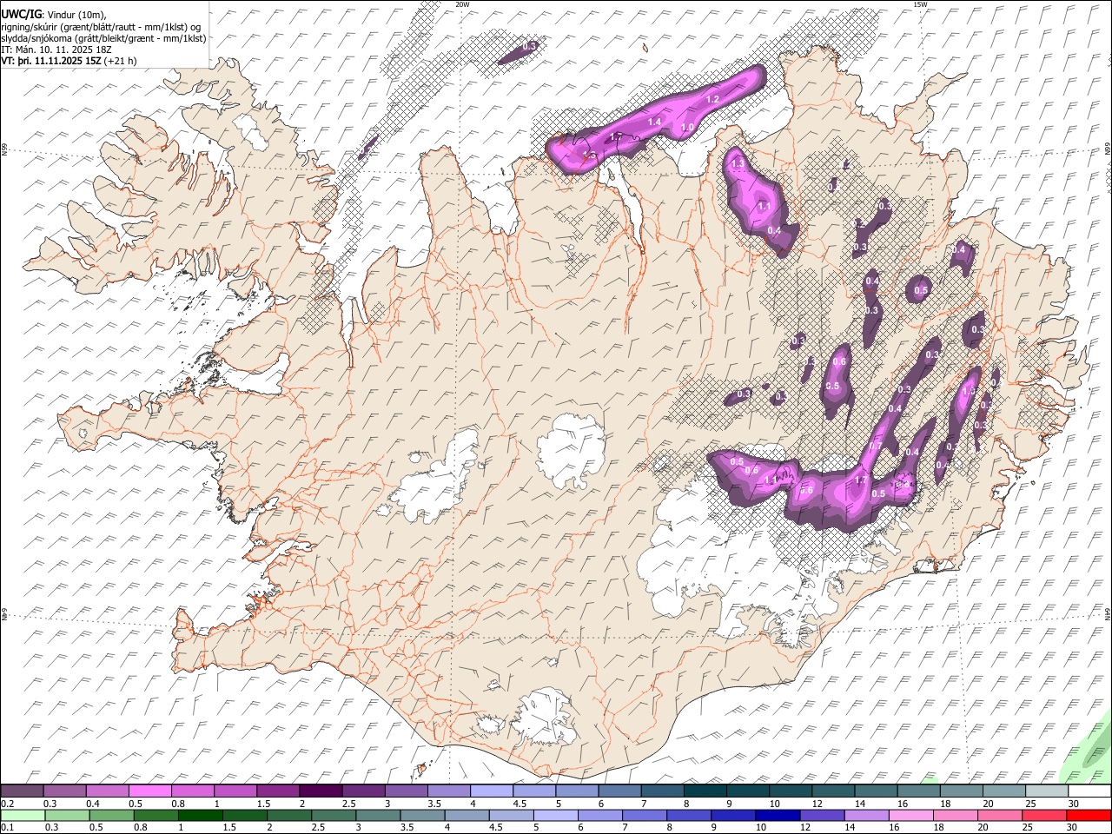Viewport: 1112px width, 834px height.
Task: Click the 1.3 value atop the northeast blob
Action: click(738, 163)
